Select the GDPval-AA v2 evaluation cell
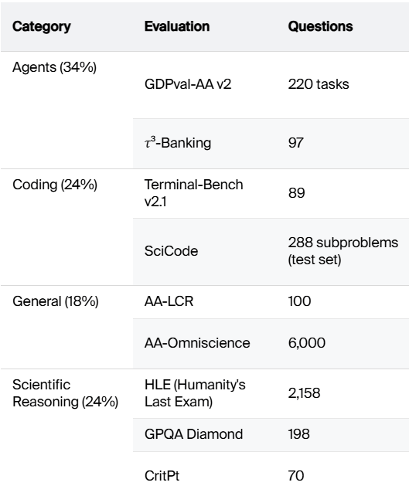The width and height of the screenshot is (409, 496). [x=188, y=84]
